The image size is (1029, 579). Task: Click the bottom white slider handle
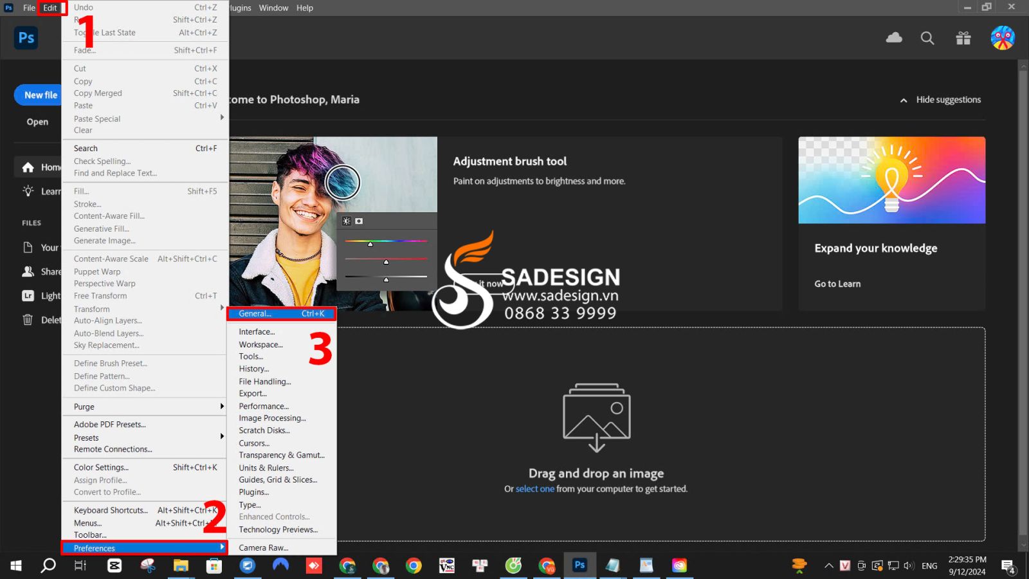(x=386, y=279)
